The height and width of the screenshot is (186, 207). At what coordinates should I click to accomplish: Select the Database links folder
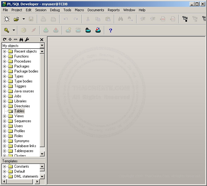pos(25,146)
